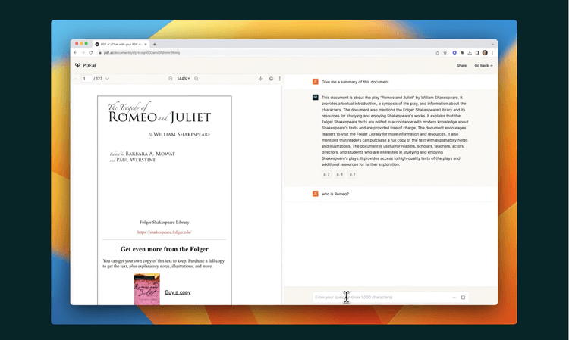Click the browser share page icon
This screenshot has width=569, height=340.
pyautogui.click(x=437, y=52)
